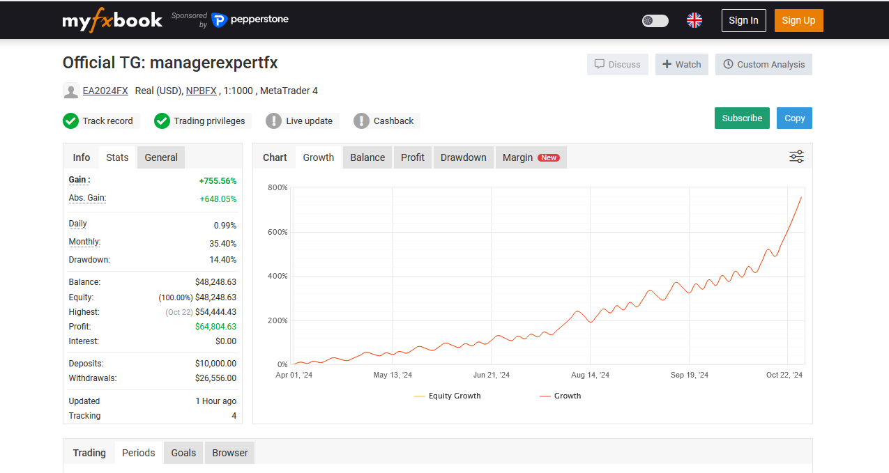The width and height of the screenshot is (889, 473).
Task: Switch to the Browser tab
Action: (x=230, y=453)
